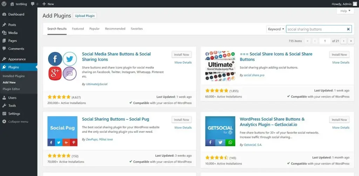This screenshot has height=176, width=359.
Task: Open the Getsocial, S.A. author link
Action: coord(253,145)
